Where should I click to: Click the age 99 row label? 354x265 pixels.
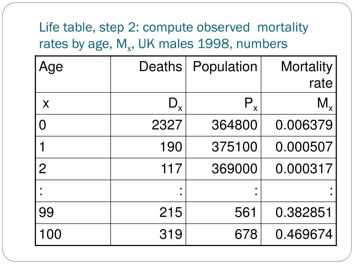46,213
